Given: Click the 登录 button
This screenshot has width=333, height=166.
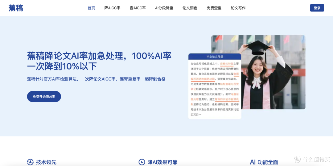Looking at the screenshot, I should click(x=317, y=8).
